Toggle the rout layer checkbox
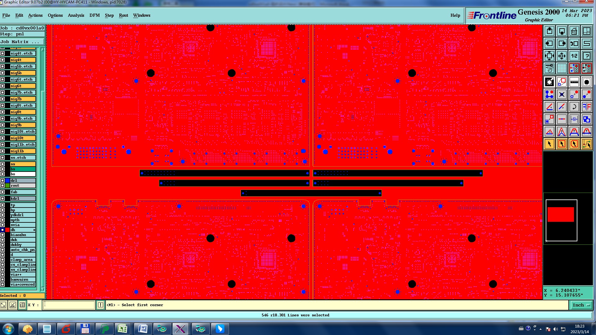This screenshot has width=596, height=335. tap(2, 185)
